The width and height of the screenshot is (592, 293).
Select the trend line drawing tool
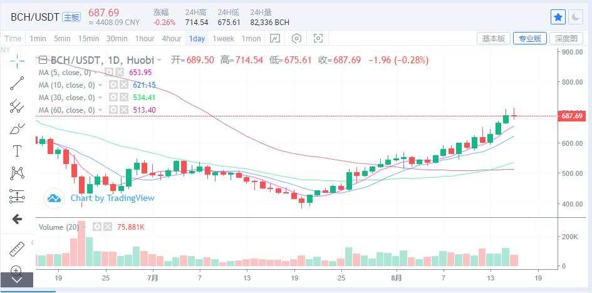click(17, 83)
